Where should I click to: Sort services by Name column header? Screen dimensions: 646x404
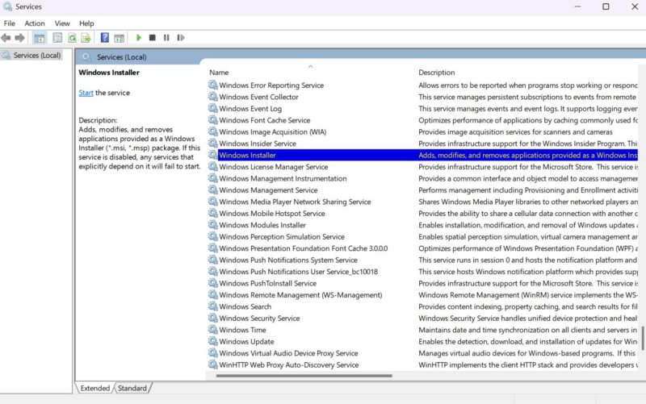219,73
